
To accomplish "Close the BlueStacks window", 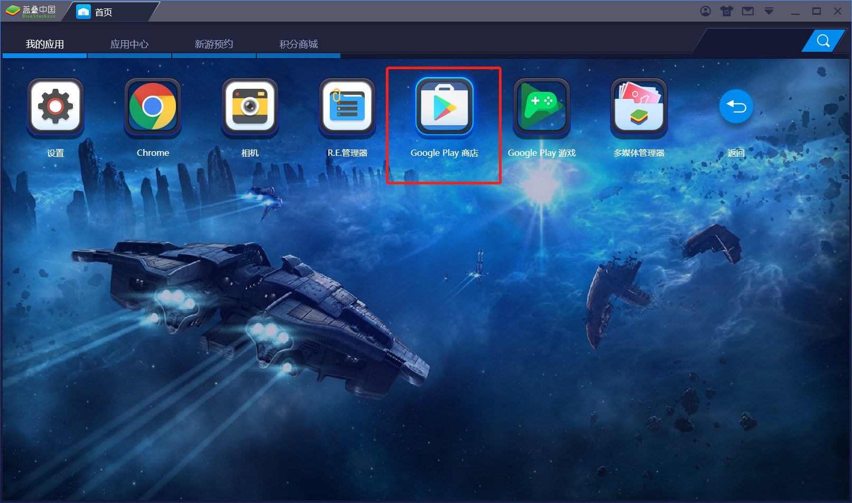I will point(838,11).
